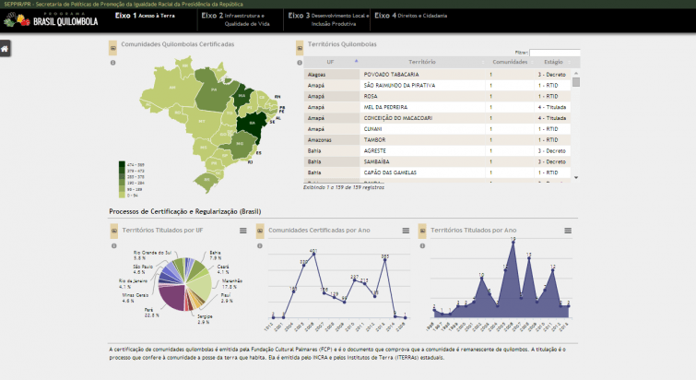Show info icon for Territórios Quilombolas table

(x=299, y=63)
